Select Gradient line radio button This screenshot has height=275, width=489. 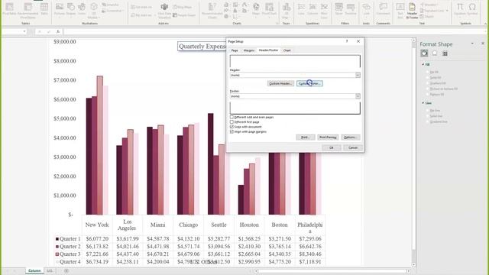pos(428,121)
